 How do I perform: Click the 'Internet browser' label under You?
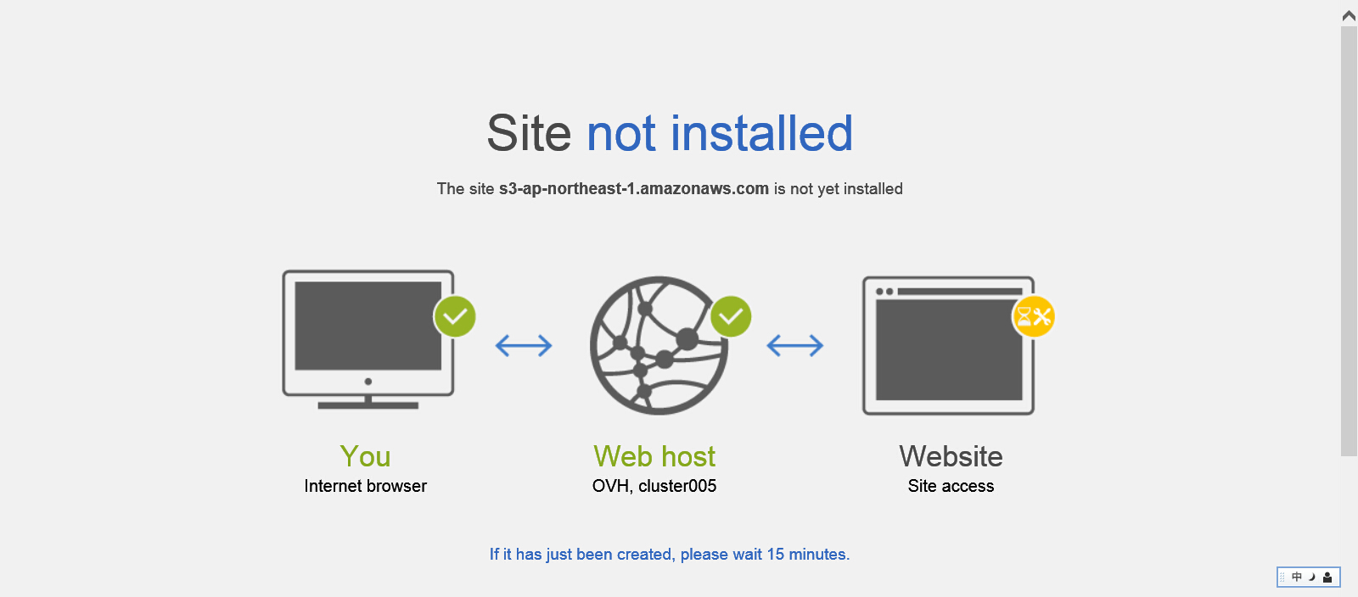click(x=366, y=486)
